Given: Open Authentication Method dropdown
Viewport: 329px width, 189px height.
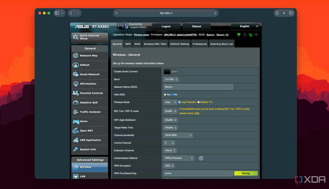Looking at the screenshot, I should 179,158.
